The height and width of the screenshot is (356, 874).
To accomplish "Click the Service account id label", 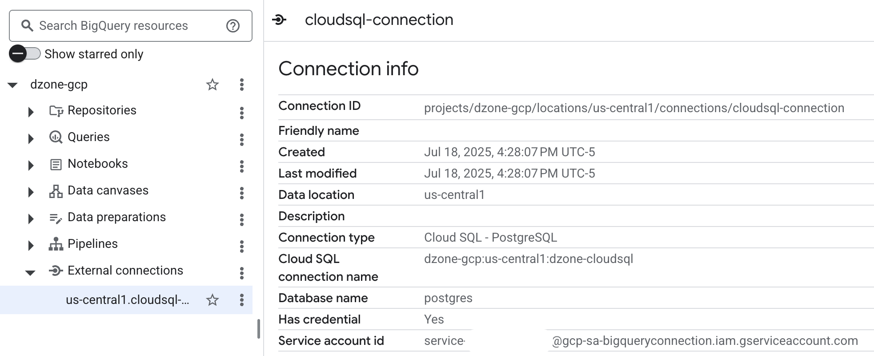I will point(331,341).
